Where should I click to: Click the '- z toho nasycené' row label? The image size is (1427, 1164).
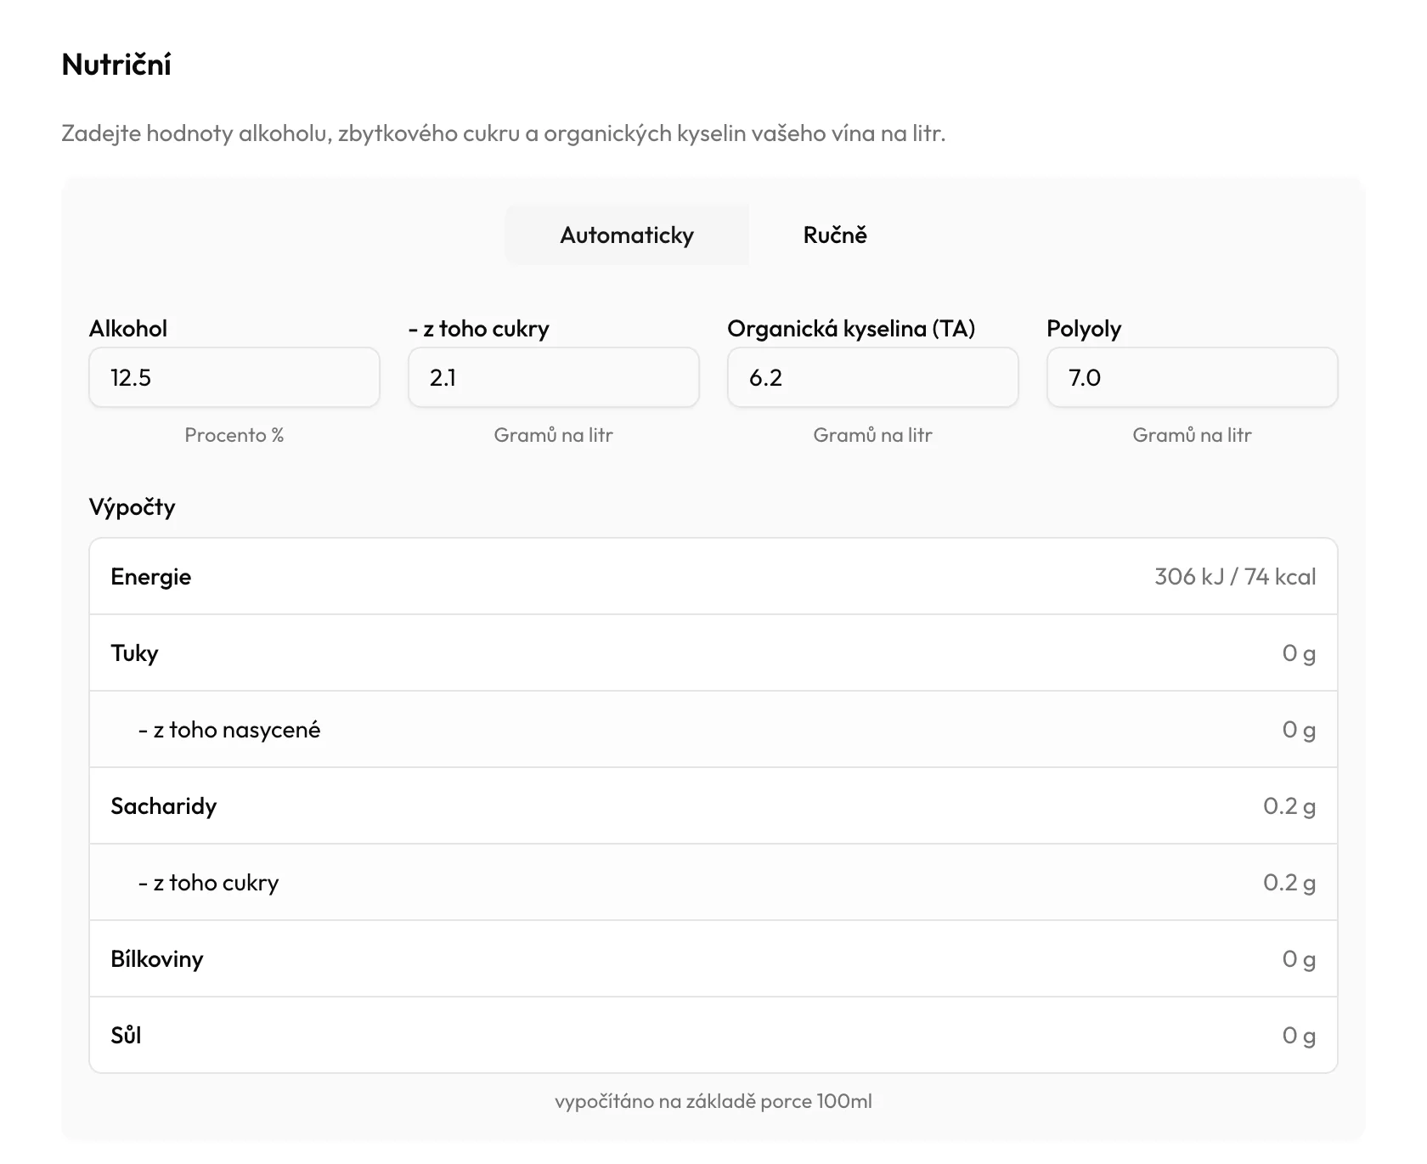[x=229, y=730]
